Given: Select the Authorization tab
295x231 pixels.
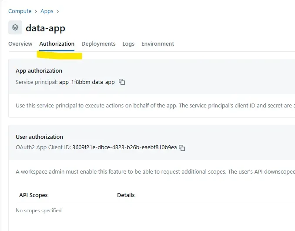Looking at the screenshot, I should tap(57, 44).
